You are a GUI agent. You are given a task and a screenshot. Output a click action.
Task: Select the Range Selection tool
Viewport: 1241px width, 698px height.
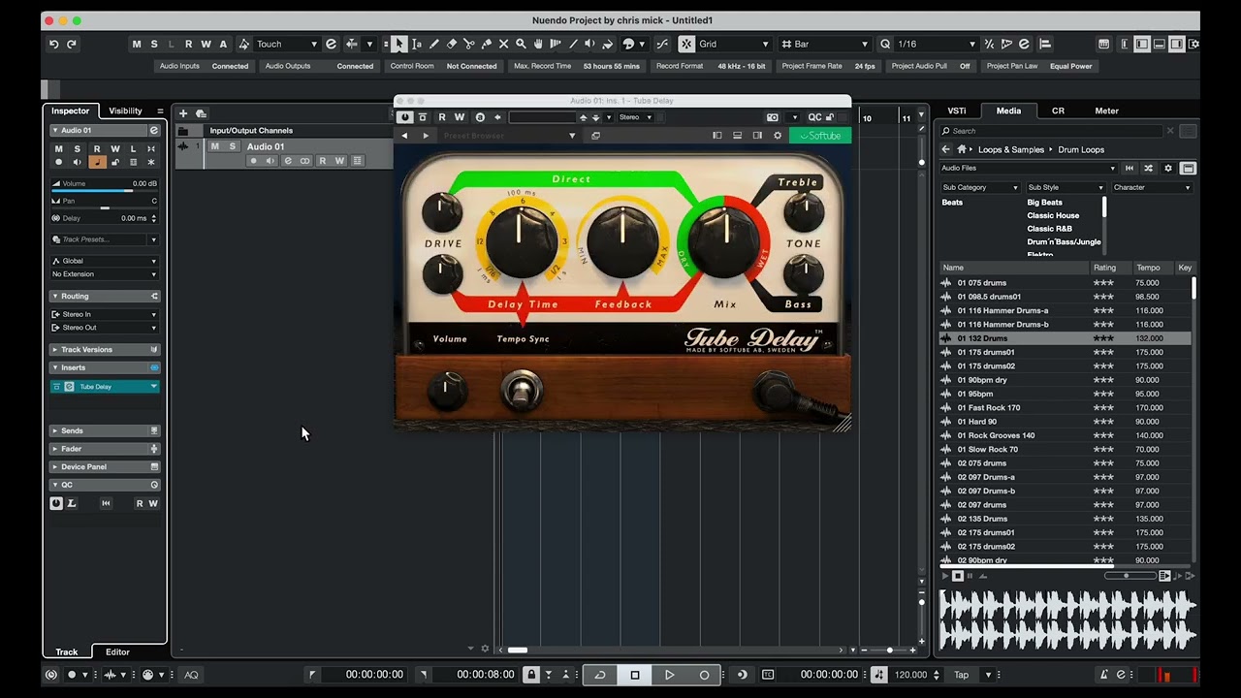417,44
